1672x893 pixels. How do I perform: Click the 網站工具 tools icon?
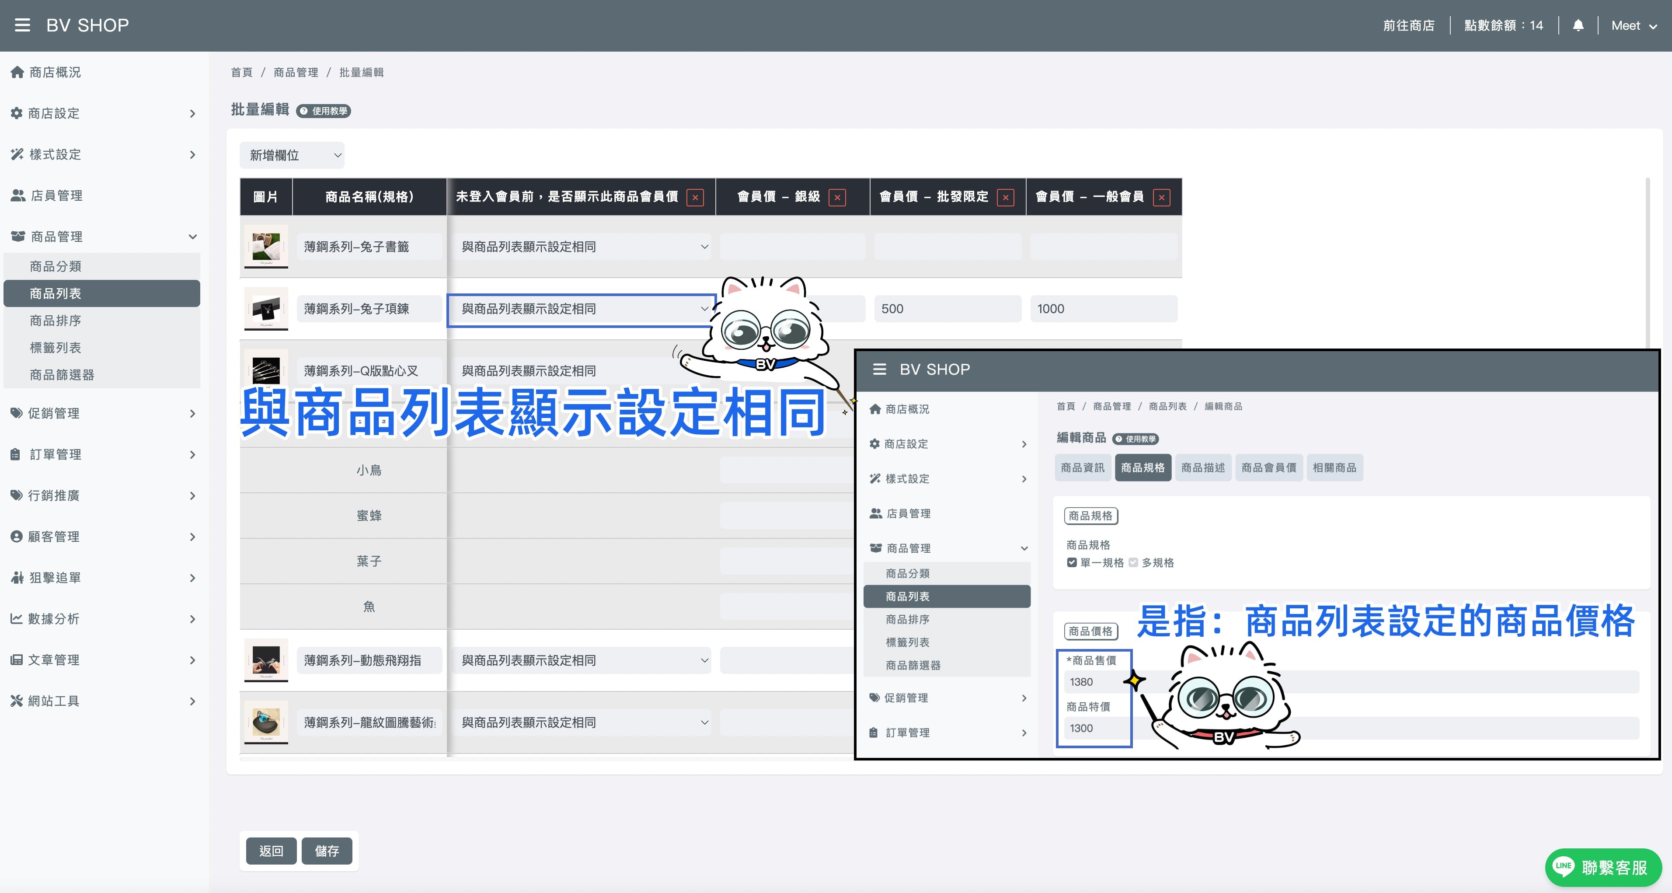pyautogui.click(x=16, y=701)
